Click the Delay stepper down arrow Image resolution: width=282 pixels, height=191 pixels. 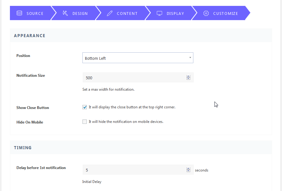tap(188, 171)
